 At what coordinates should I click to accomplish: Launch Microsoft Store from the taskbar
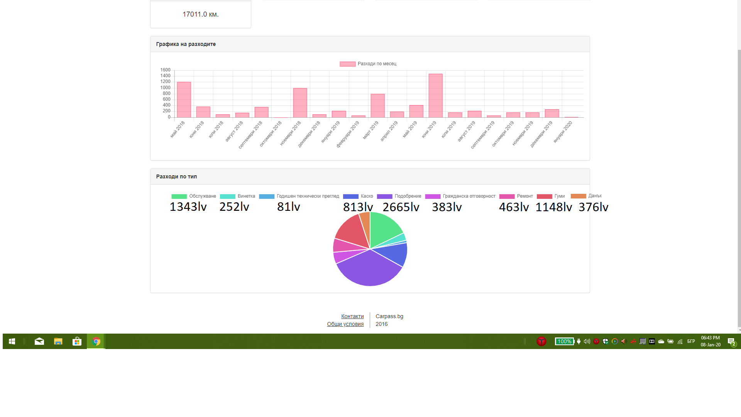(x=77, y=341)
